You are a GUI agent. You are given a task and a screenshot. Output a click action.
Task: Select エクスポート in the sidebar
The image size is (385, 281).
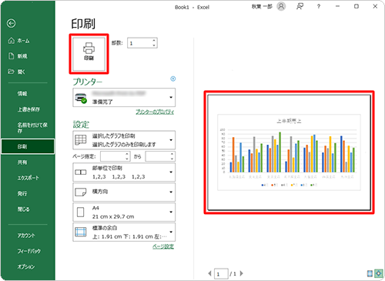[x=28, y=178]
